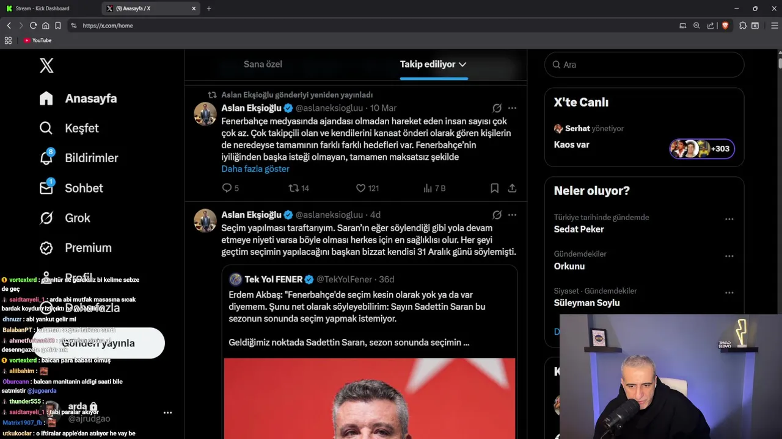The width and height of the screenshot is (782, 439).
Task: Close the Anasayfa / X tab
Action: click(194, 9)
